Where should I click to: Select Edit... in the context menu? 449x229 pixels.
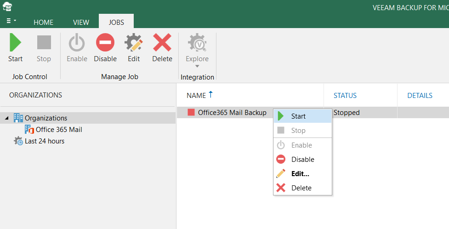[300, 174]
